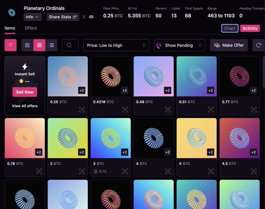This screenshot has height=209, width=265.
Task: Click the Make Offer button
Action: pos(229,45)
